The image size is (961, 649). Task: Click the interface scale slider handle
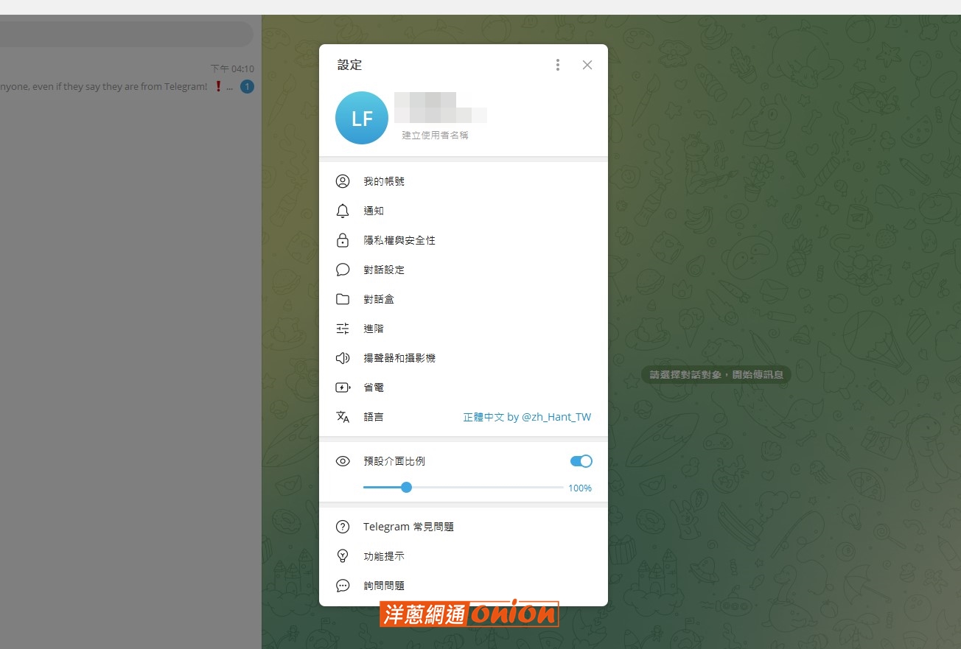coord(406,487)
